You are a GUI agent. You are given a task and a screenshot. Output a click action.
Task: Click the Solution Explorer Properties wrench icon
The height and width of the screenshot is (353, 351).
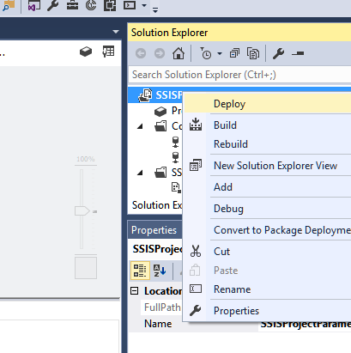click(x=278, y=53)
